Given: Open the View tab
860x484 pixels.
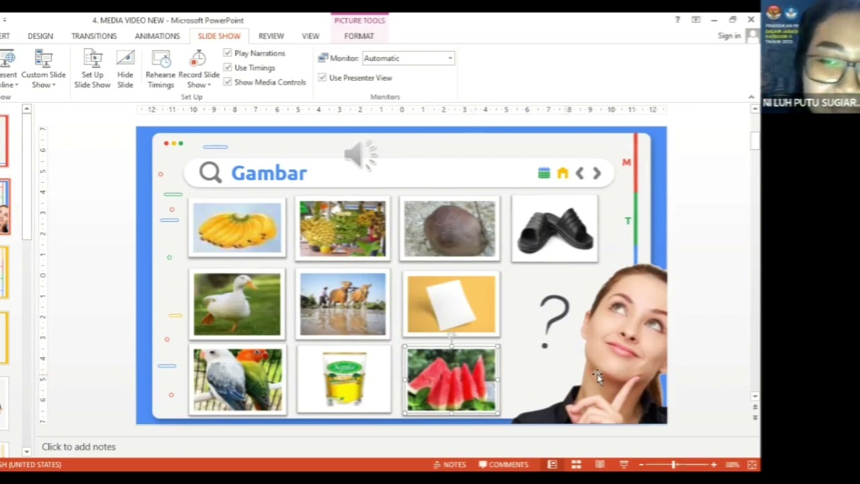Looking at the screenshot, I should click(310, 36).
